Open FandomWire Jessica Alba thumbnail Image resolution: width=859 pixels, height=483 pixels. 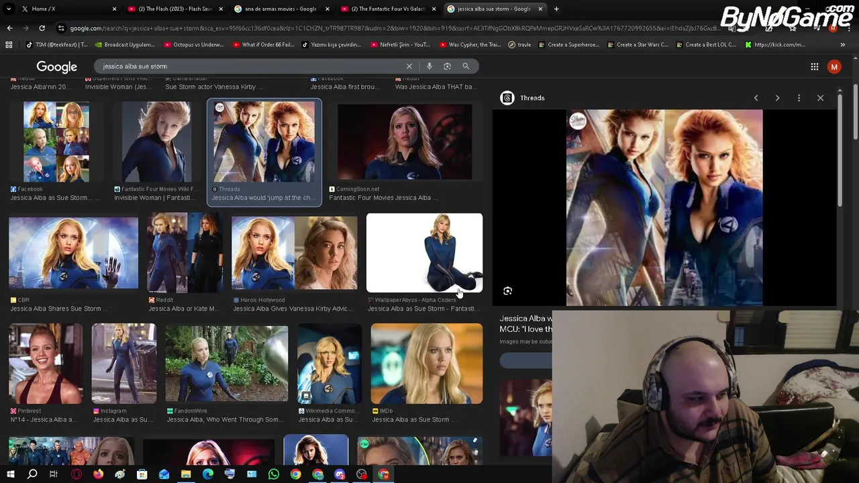[227, 364]
